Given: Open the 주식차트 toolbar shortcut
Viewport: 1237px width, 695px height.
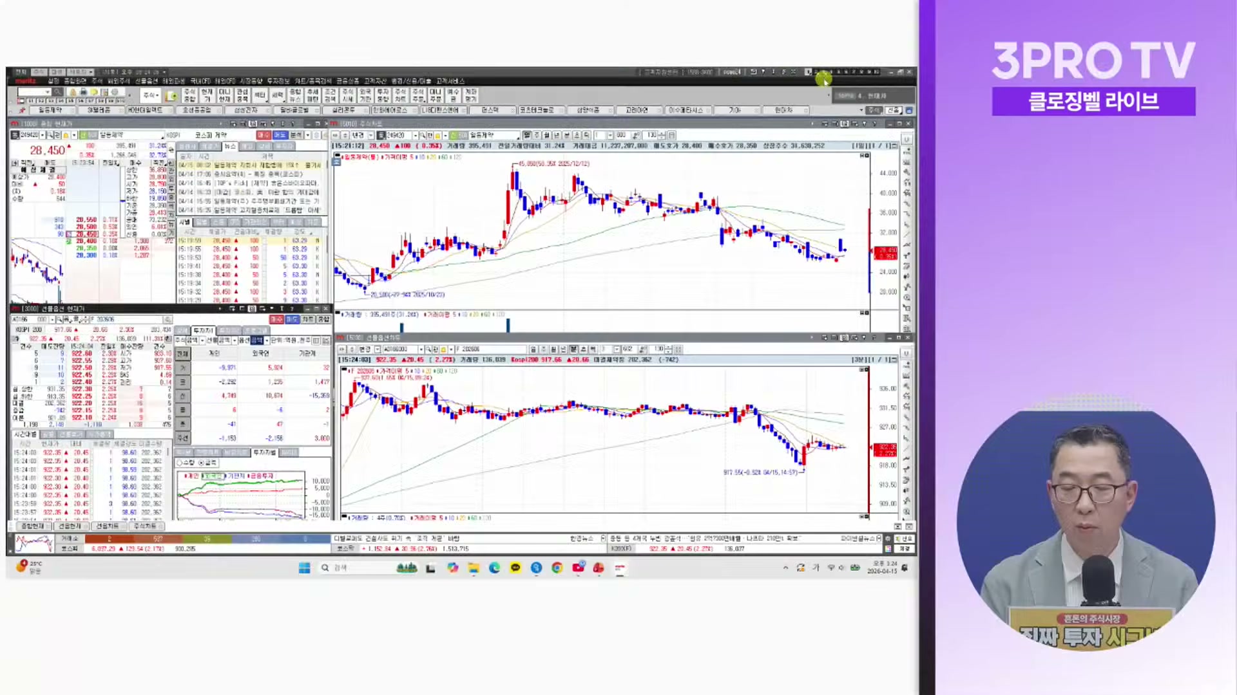Looking at the screenshot, I should coord(400,95).
